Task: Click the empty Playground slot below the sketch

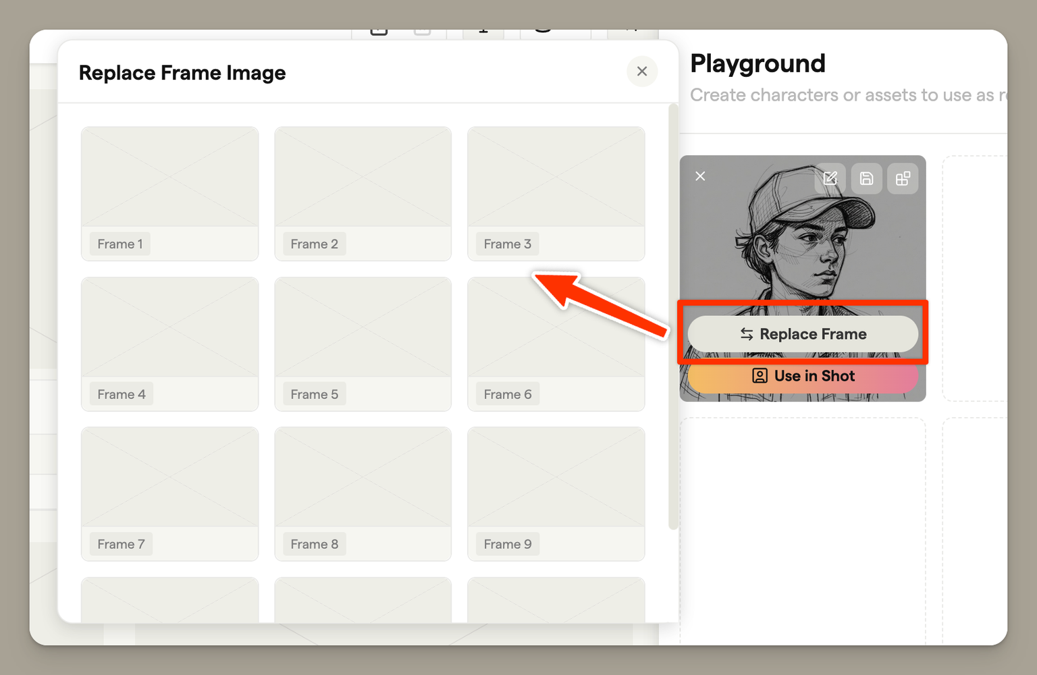Action: [802, 526]
